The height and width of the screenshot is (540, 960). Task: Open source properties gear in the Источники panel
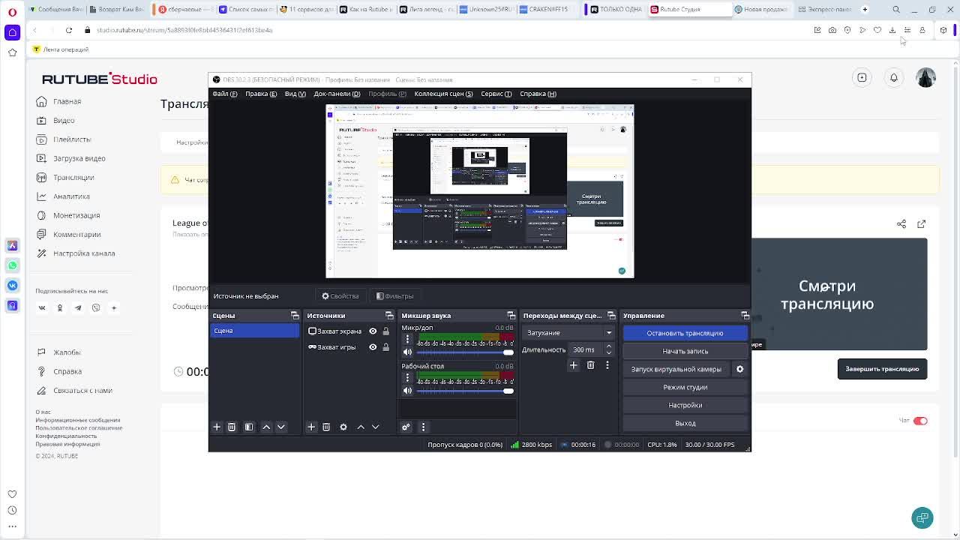[343, 427]
